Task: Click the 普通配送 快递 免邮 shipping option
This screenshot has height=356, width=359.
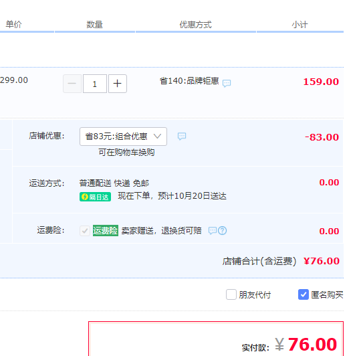Action: pos(114,183)
